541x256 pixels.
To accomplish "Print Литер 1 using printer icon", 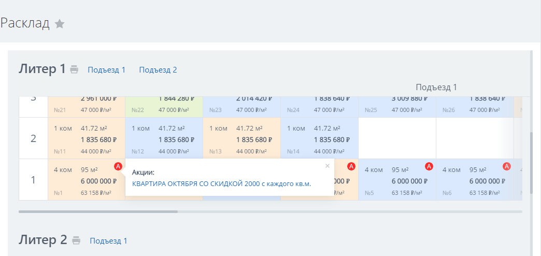I will click(x=74, y=69).
